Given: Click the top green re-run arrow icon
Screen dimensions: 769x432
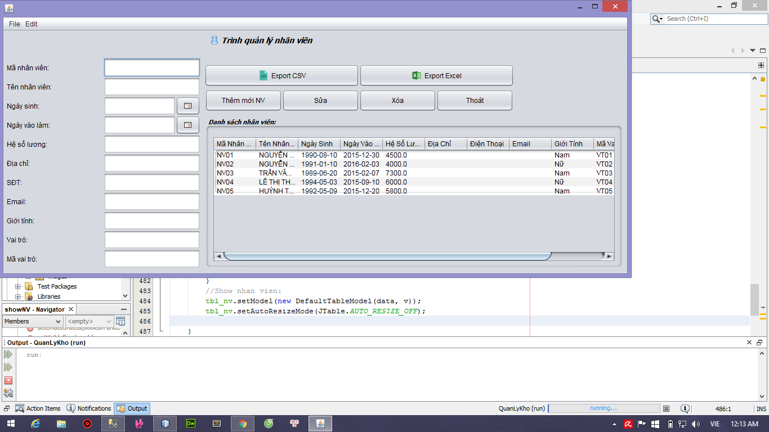Looking at the screenshot, I should pos(8,354).
